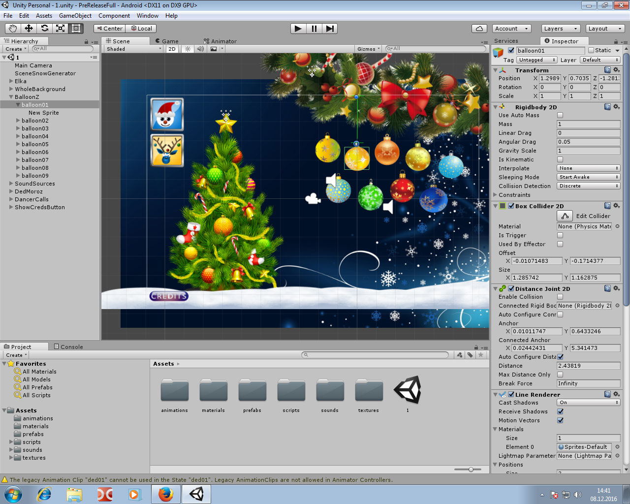Image resolution: width=630 pixels, height=504 pixels.
Task: Toggle Center pivot button
Action: point(109,29)
